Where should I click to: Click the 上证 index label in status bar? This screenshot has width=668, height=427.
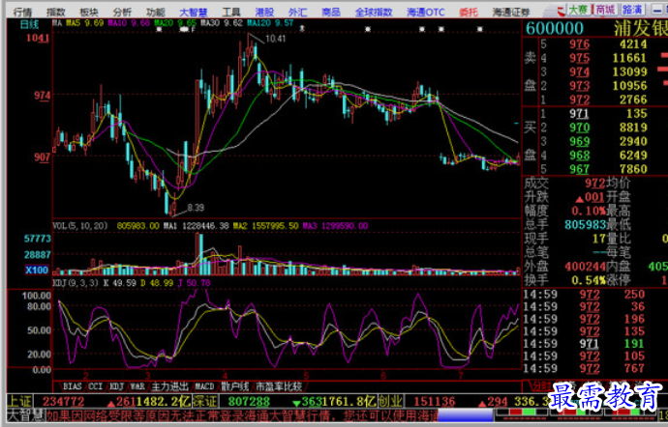pyautogui.click(x=19, y=401)
